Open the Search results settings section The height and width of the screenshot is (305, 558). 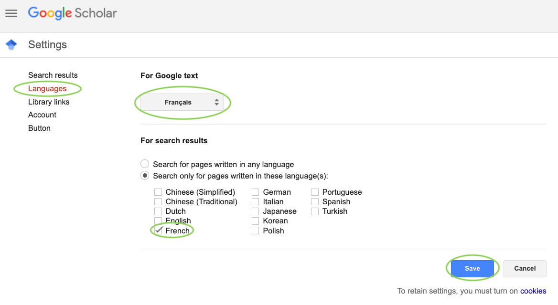coord(53,75)
